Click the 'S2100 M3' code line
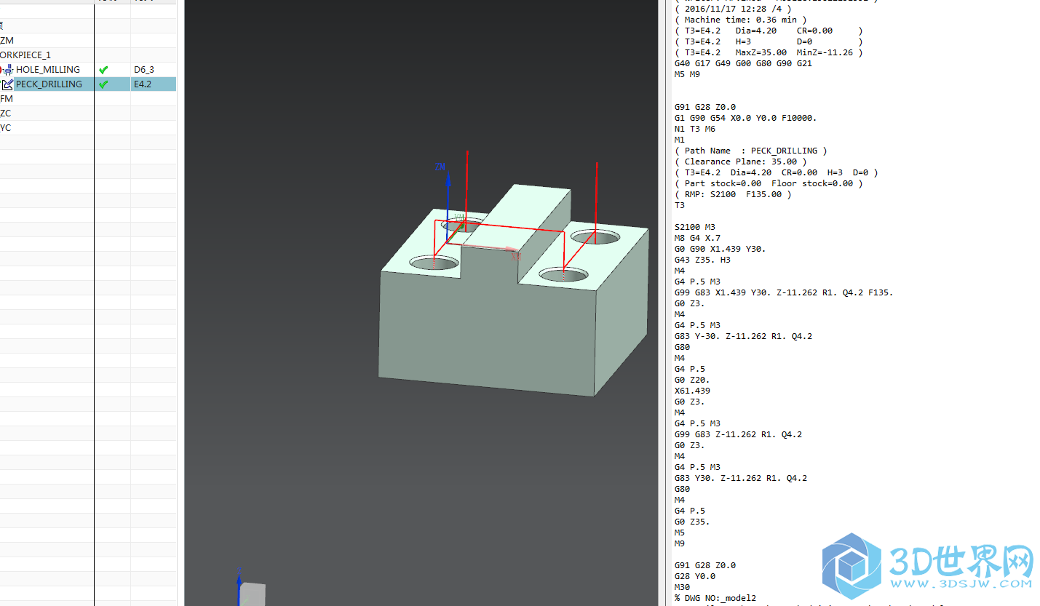The image size is (1040, 606). 695,227
